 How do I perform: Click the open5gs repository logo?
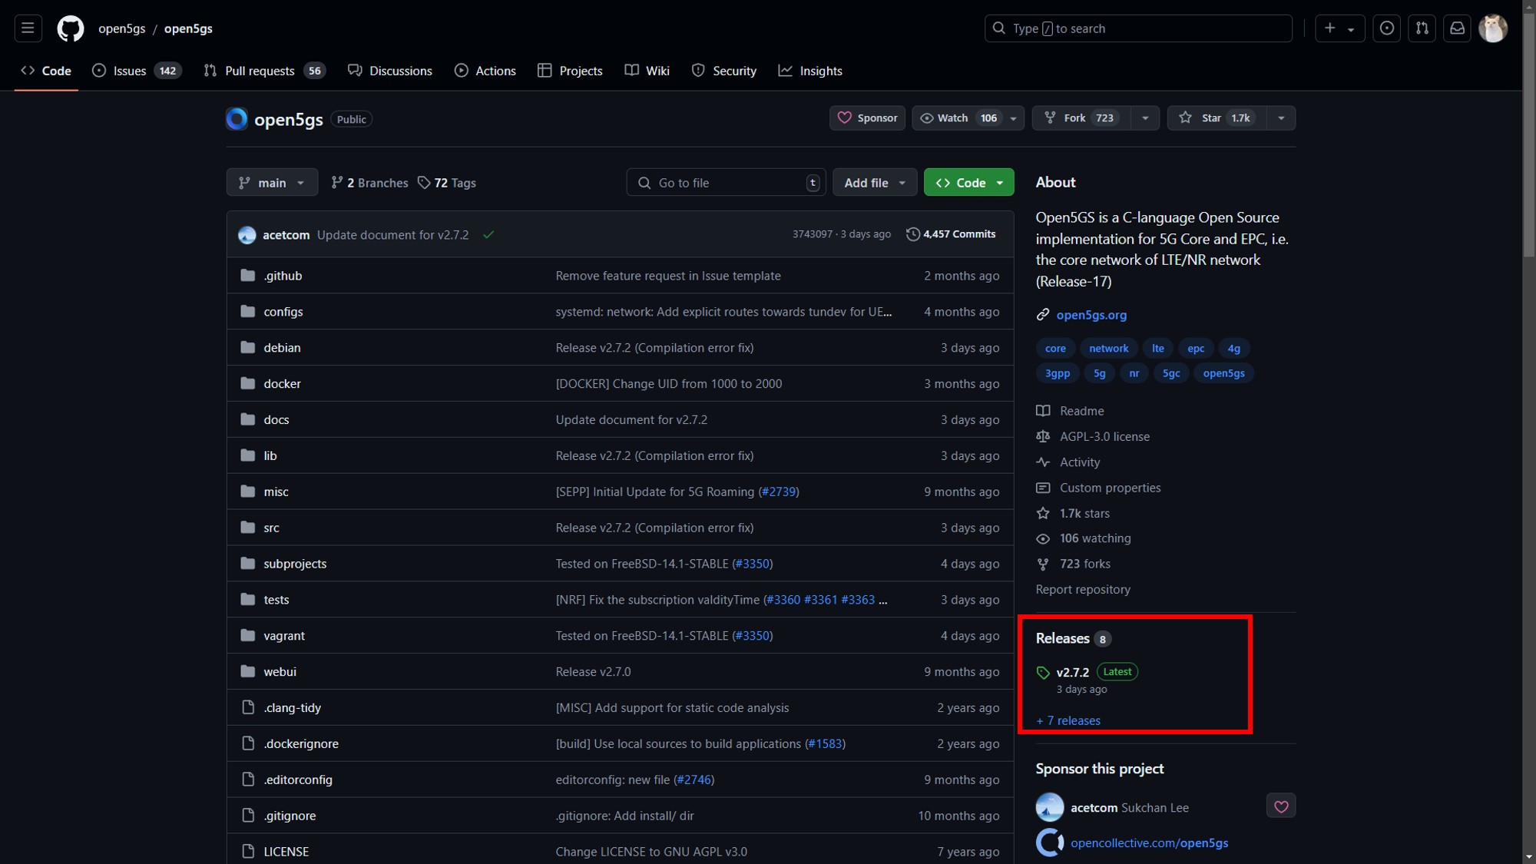point(237,119)
